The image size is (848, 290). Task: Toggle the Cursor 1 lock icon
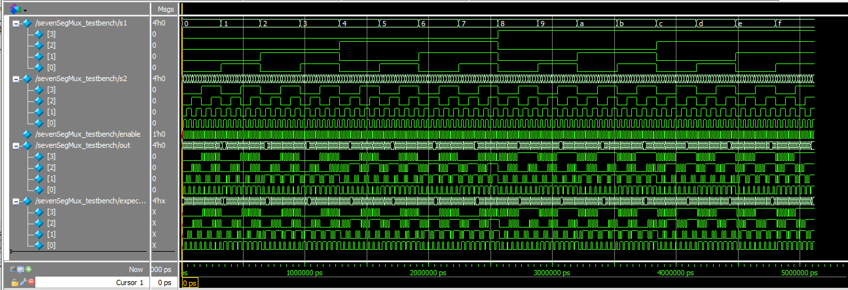pos(14,282)
